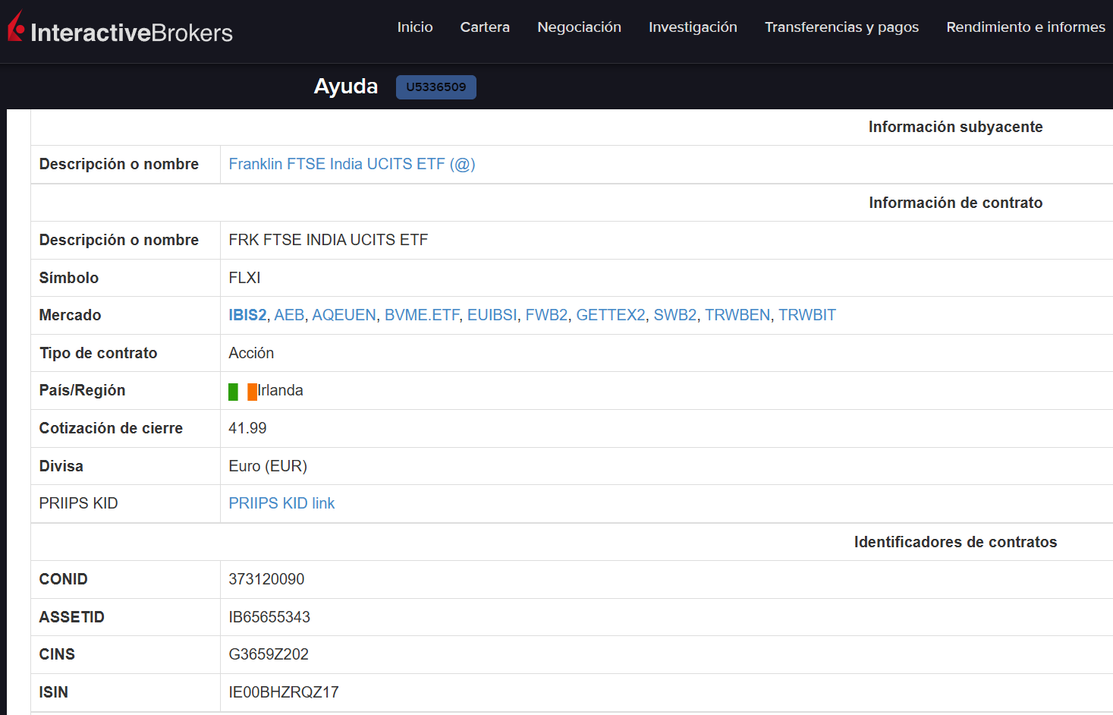
Task: Click the ISIN row label
Action: 54,692
